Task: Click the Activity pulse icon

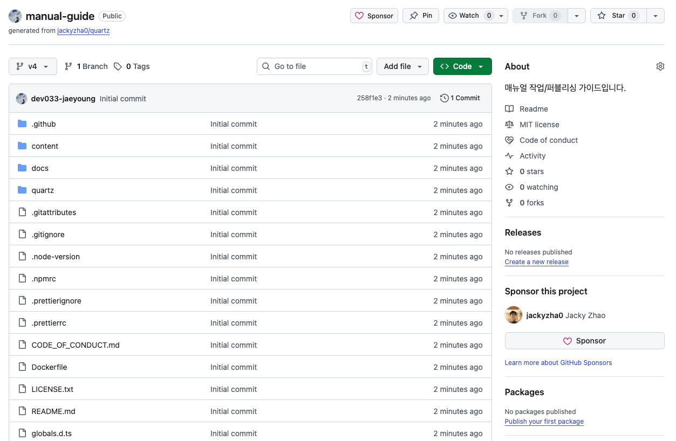Action: click(x=509, y=156)
